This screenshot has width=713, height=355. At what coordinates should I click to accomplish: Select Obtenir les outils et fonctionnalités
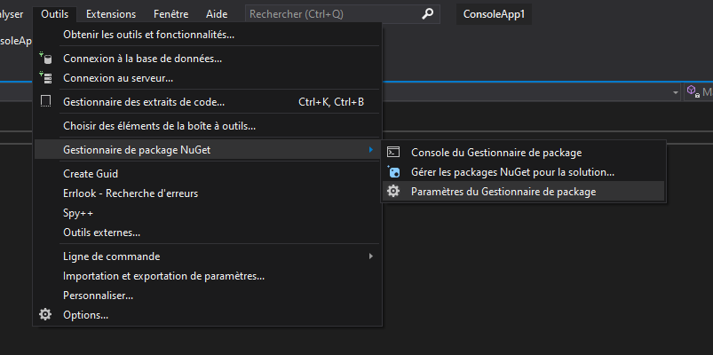pos(207,34)
